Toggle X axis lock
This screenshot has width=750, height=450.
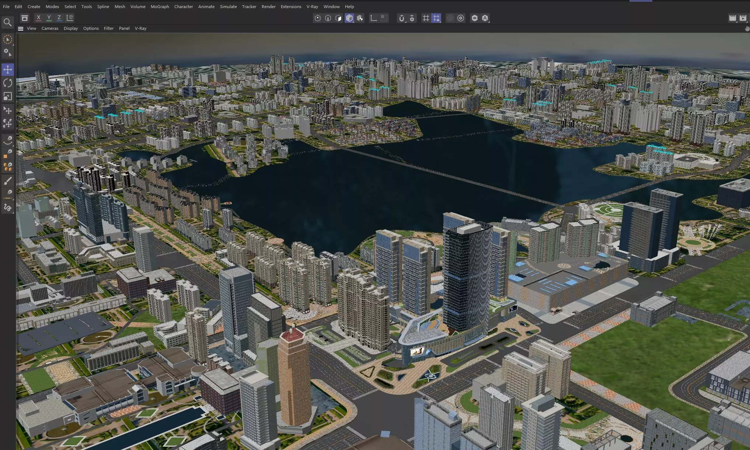click(x=38, y=18)
